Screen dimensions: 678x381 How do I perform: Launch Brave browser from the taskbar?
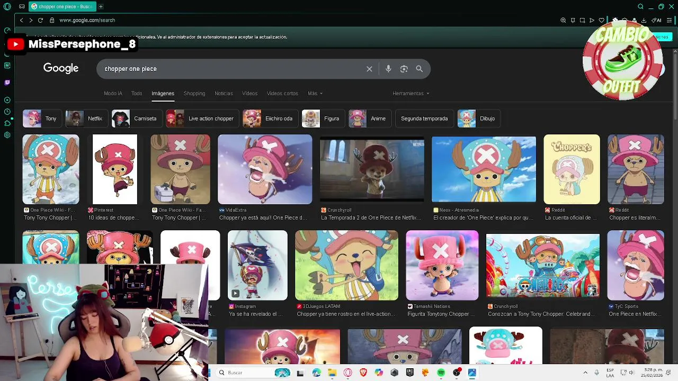click(x=363, y=373)
